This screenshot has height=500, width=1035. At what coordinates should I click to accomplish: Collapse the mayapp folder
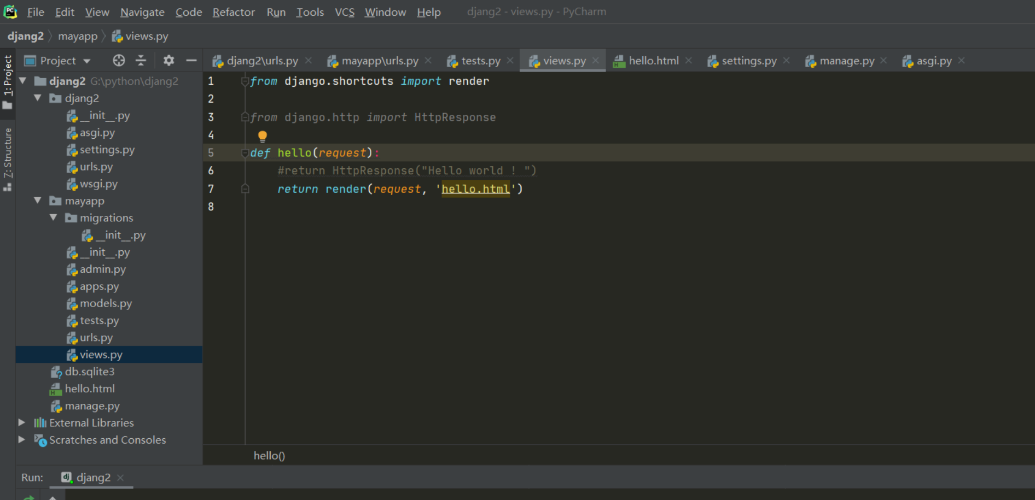point(38,201)
